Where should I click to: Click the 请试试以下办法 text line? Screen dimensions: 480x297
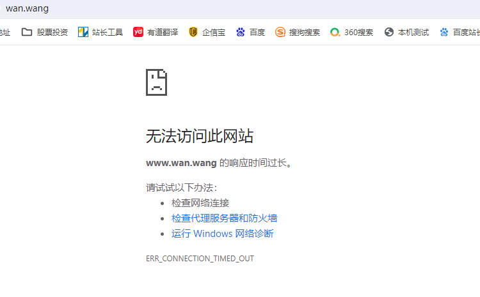click(x=181, y=188)
